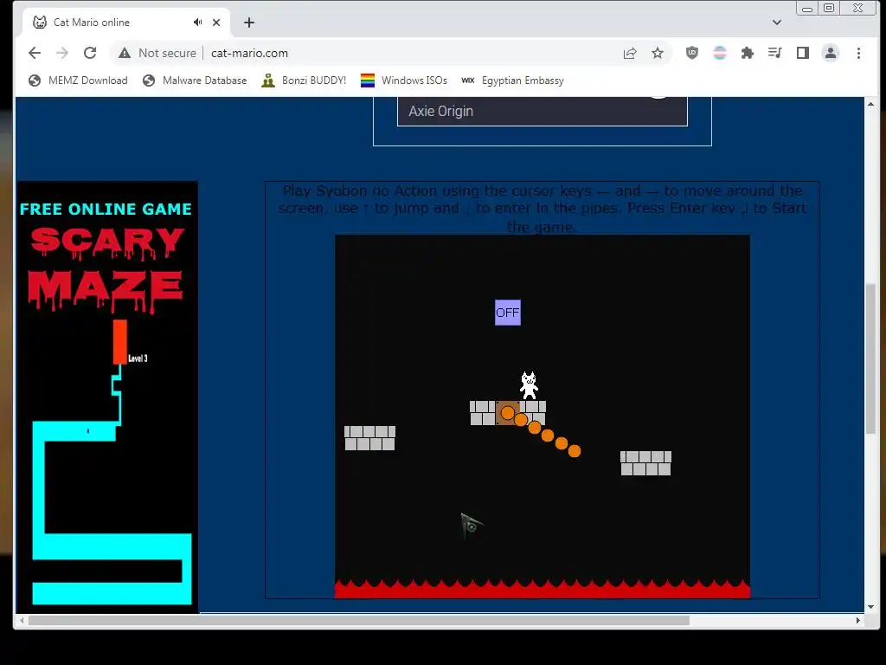Expand the tab search chevron
This screenshot has width=886, height=665.
pyautogui.click(x=777, y=23)
